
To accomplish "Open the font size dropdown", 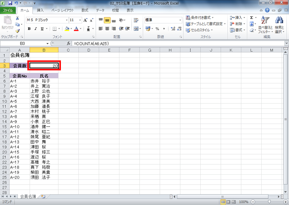I will 80,20.
